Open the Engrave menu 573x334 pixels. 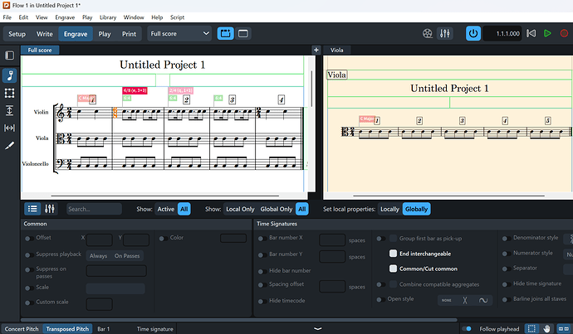(x=65, y=17)
